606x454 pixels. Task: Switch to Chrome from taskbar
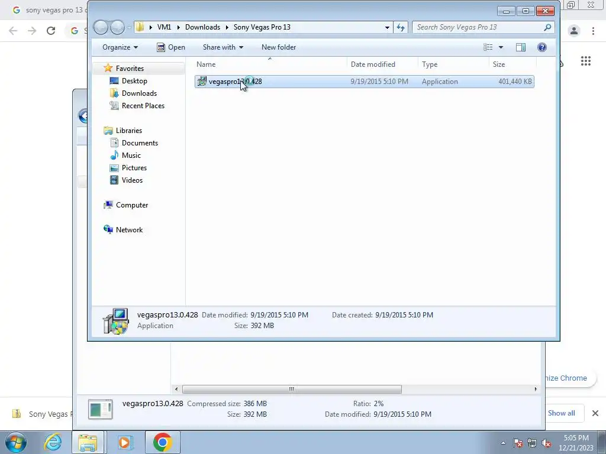click(162, 442)
